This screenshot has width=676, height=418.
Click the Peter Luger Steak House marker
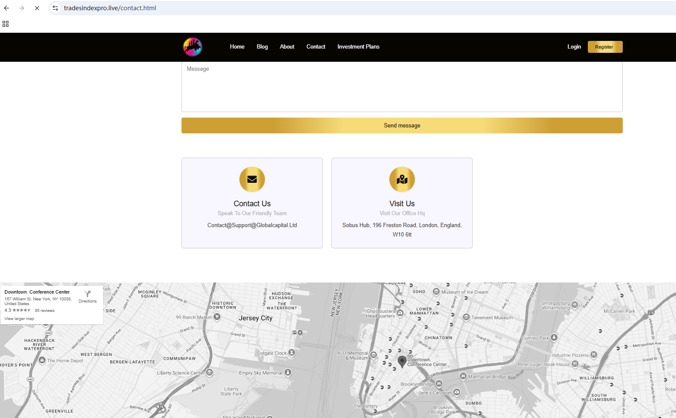click(x=575, y=364)
